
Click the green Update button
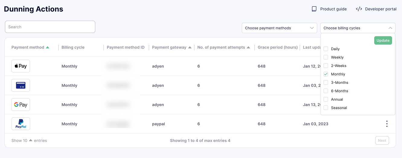(x=383, y=41)
